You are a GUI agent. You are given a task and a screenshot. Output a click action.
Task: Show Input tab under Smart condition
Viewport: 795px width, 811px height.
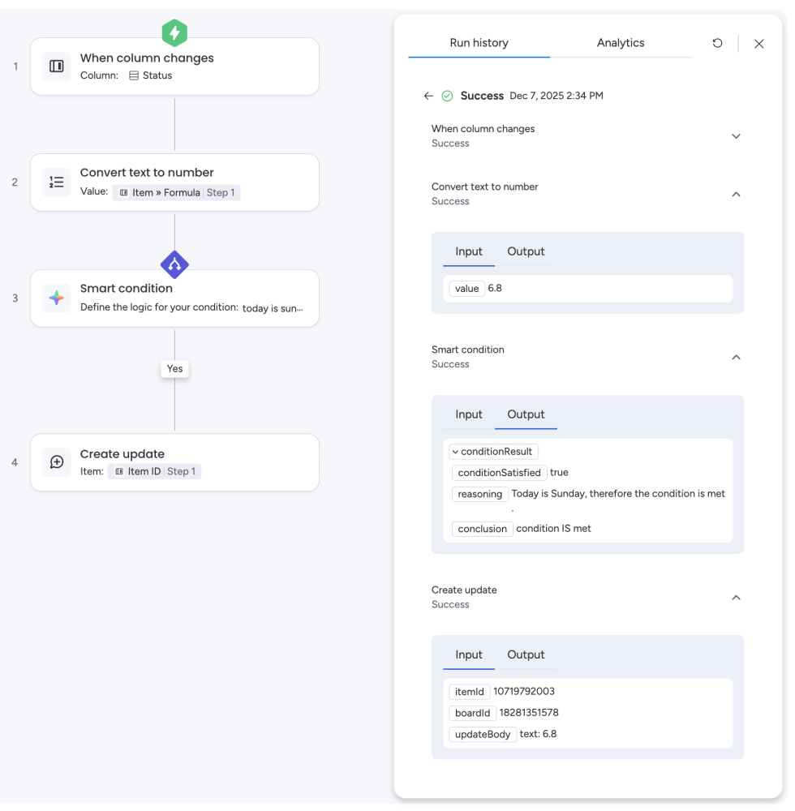469,414
